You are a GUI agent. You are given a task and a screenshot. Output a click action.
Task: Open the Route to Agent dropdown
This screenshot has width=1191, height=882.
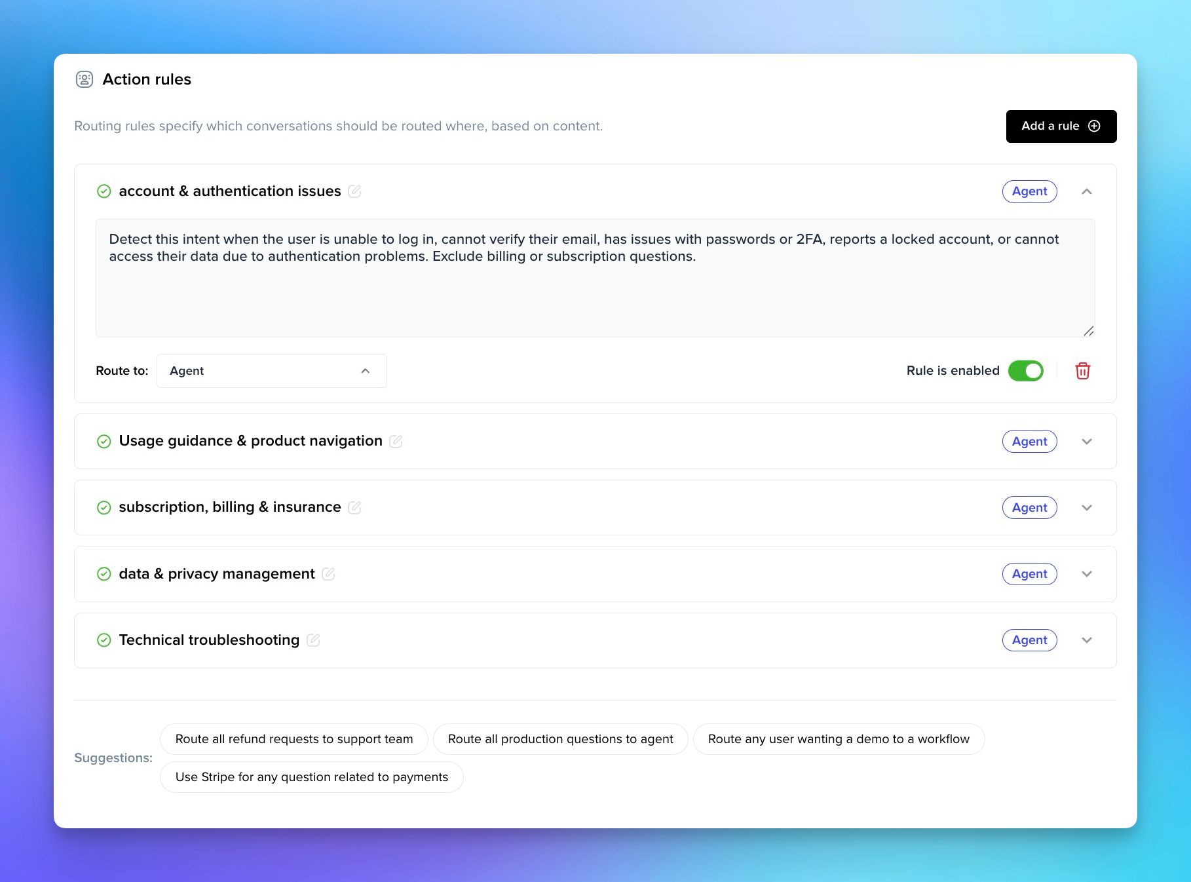point(271,371)
